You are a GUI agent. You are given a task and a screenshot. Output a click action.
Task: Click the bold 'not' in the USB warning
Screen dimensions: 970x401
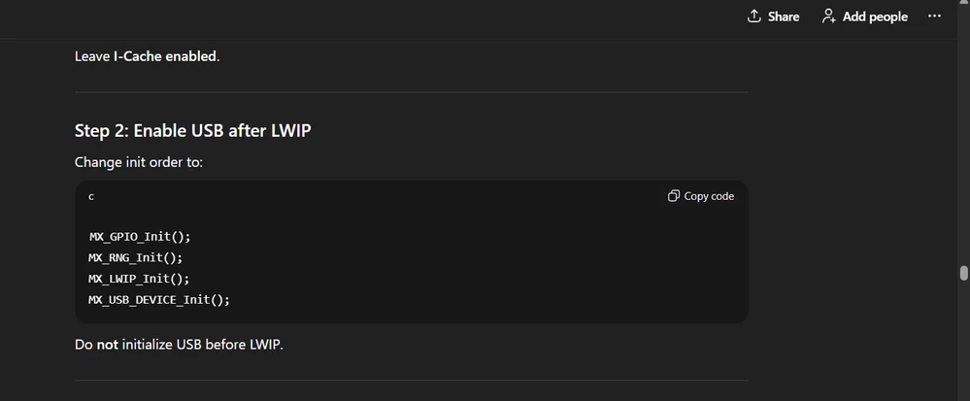tap(108, 345)
